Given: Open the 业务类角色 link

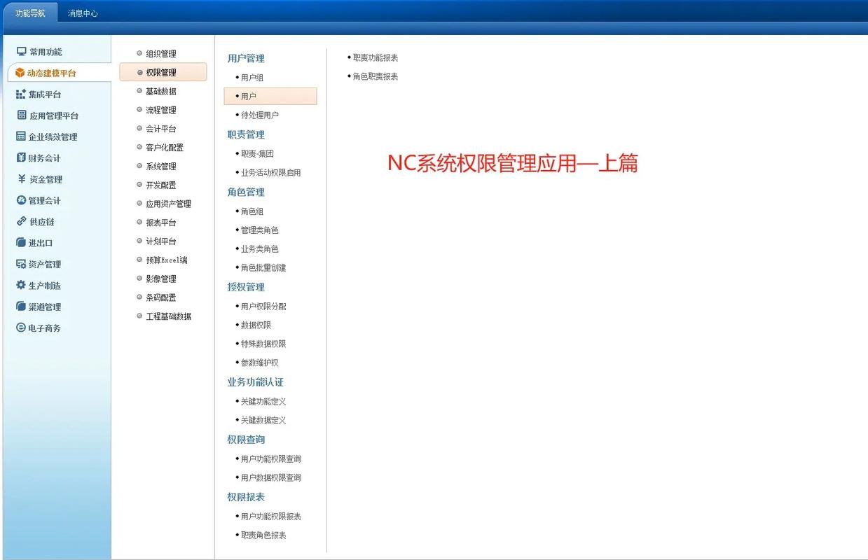Looking at the screenshot, I should tap(260, 248).
